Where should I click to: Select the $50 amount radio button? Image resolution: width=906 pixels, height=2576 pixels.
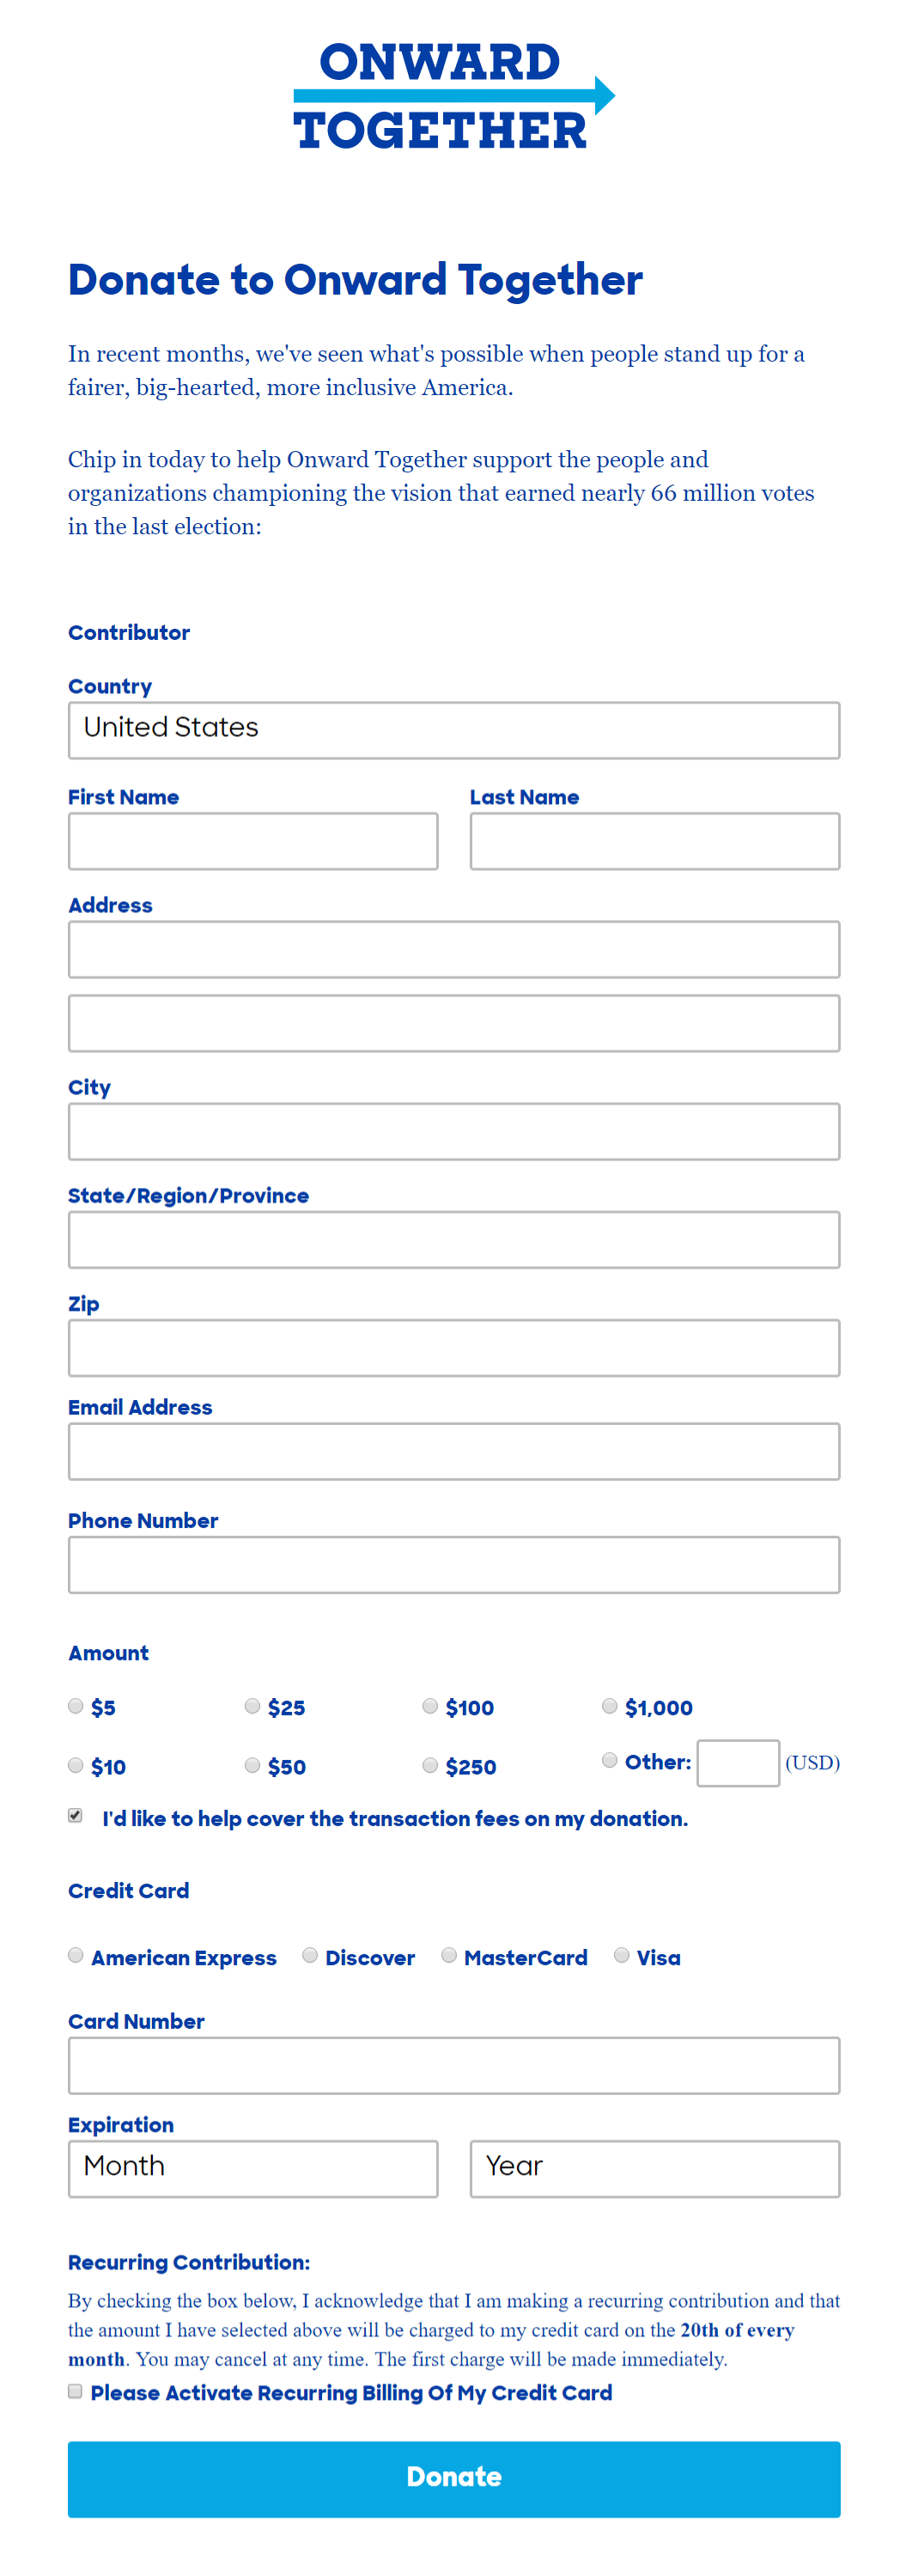[253, 1765]
